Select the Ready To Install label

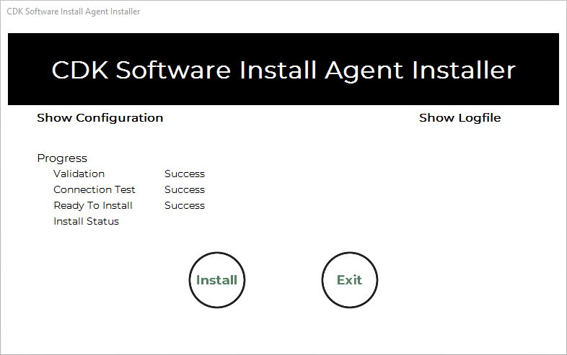[93, 205]
